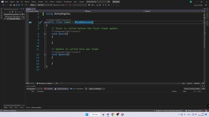
Task: Open the Git menu
Action: point(22,2)
